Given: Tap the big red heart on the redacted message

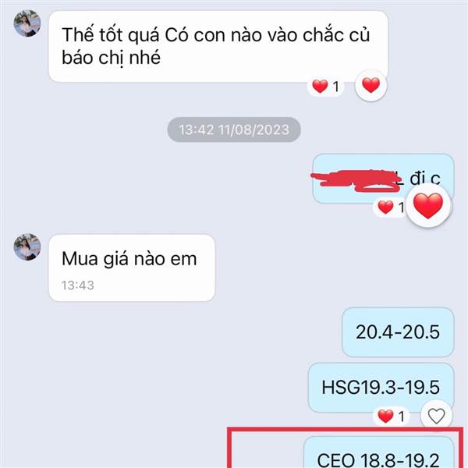Looking at the screenshot, I should click(428, 206).
